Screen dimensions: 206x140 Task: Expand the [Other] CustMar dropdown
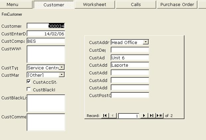pyautogui.click(x=62, y=75)
